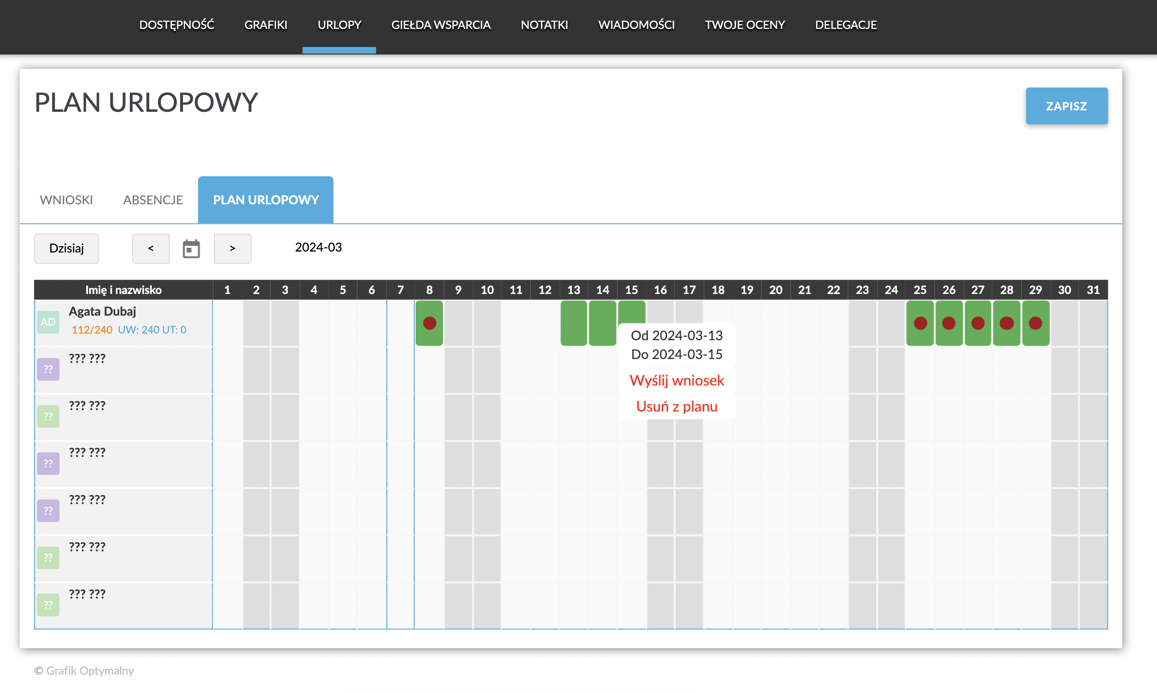Screen dimensions: 1157x693
Task: Go to previous month with < arrow
Action: 151,249
